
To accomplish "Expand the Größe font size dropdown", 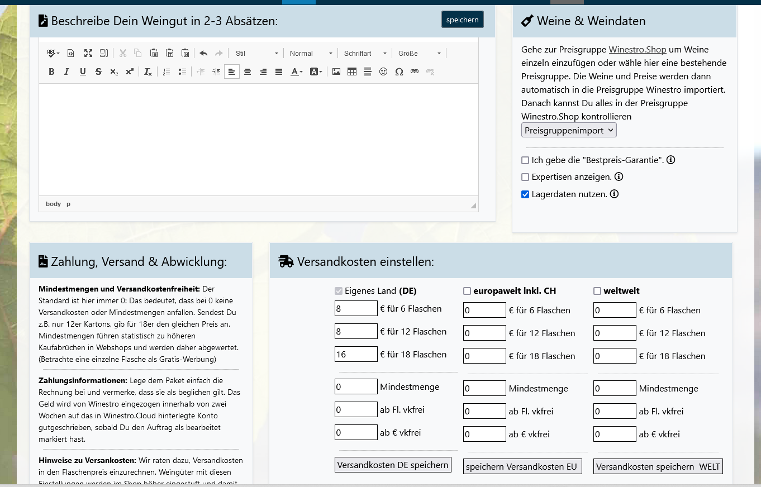I will coord(419,53).
